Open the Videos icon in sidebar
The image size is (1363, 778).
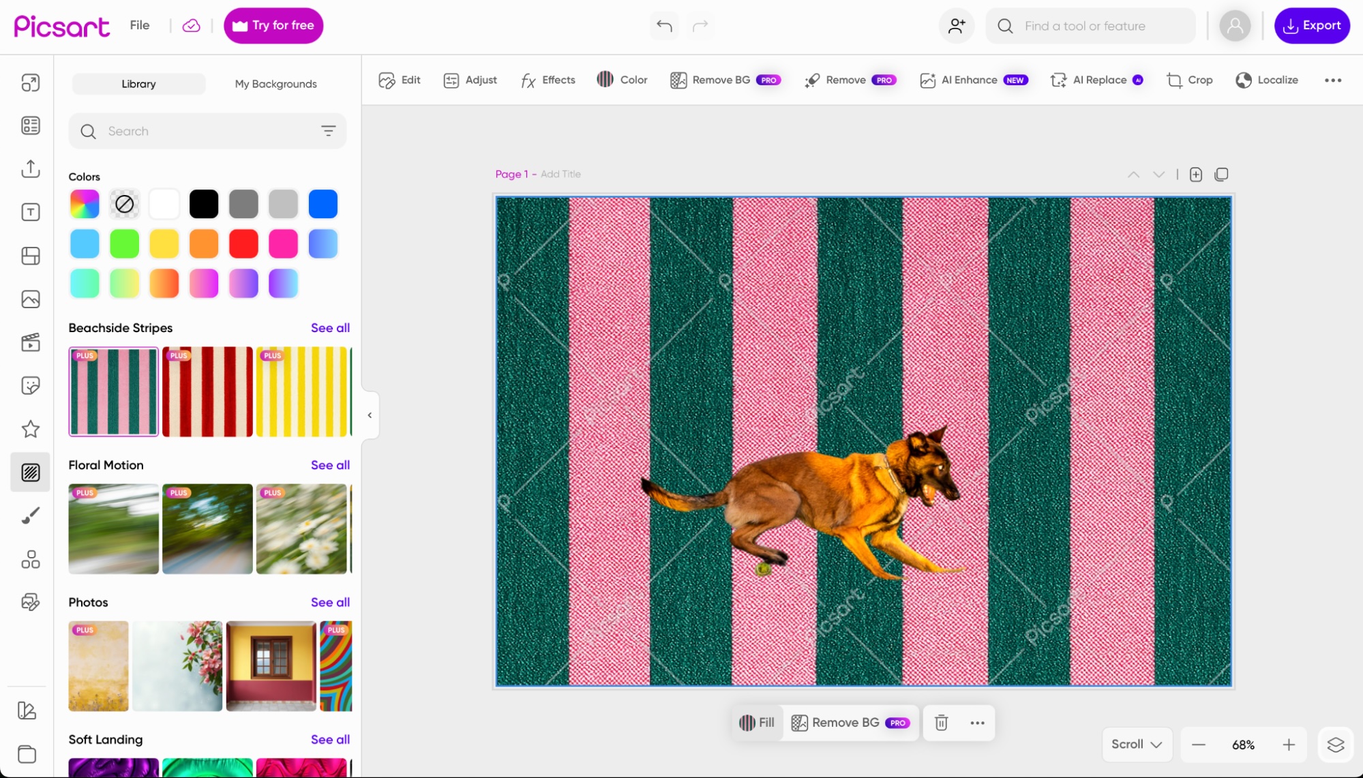click(30, 342)
